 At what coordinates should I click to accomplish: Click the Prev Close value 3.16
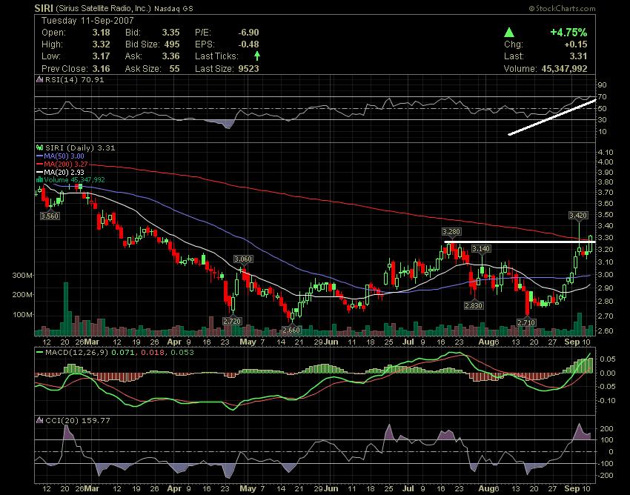click(x=101, y=68)
